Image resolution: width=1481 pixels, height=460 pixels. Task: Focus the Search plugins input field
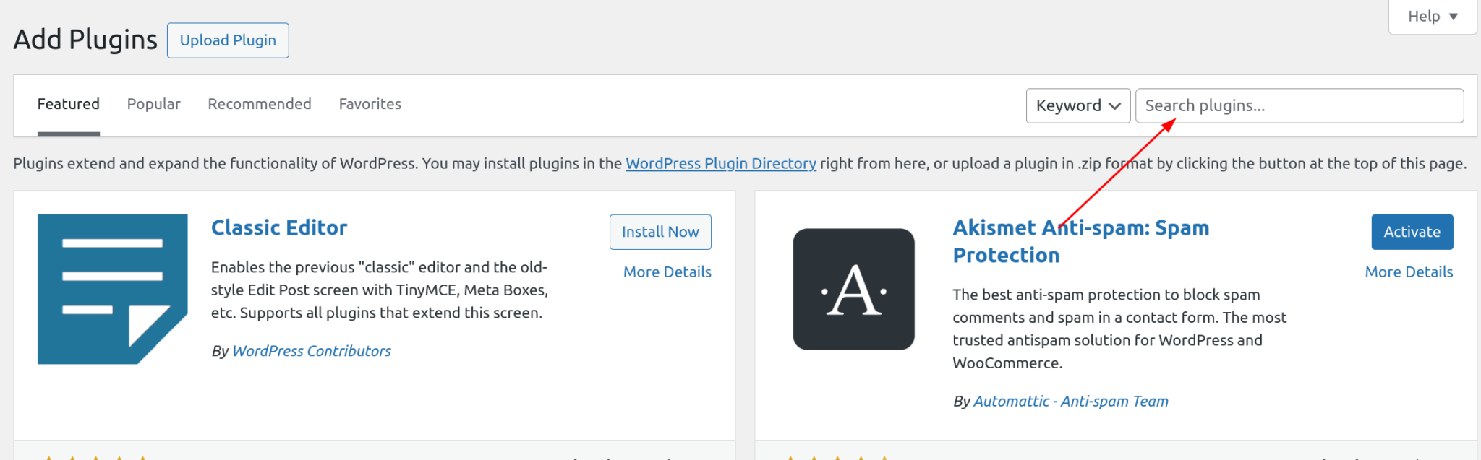pyautogui.click(x=1299, y=105)
